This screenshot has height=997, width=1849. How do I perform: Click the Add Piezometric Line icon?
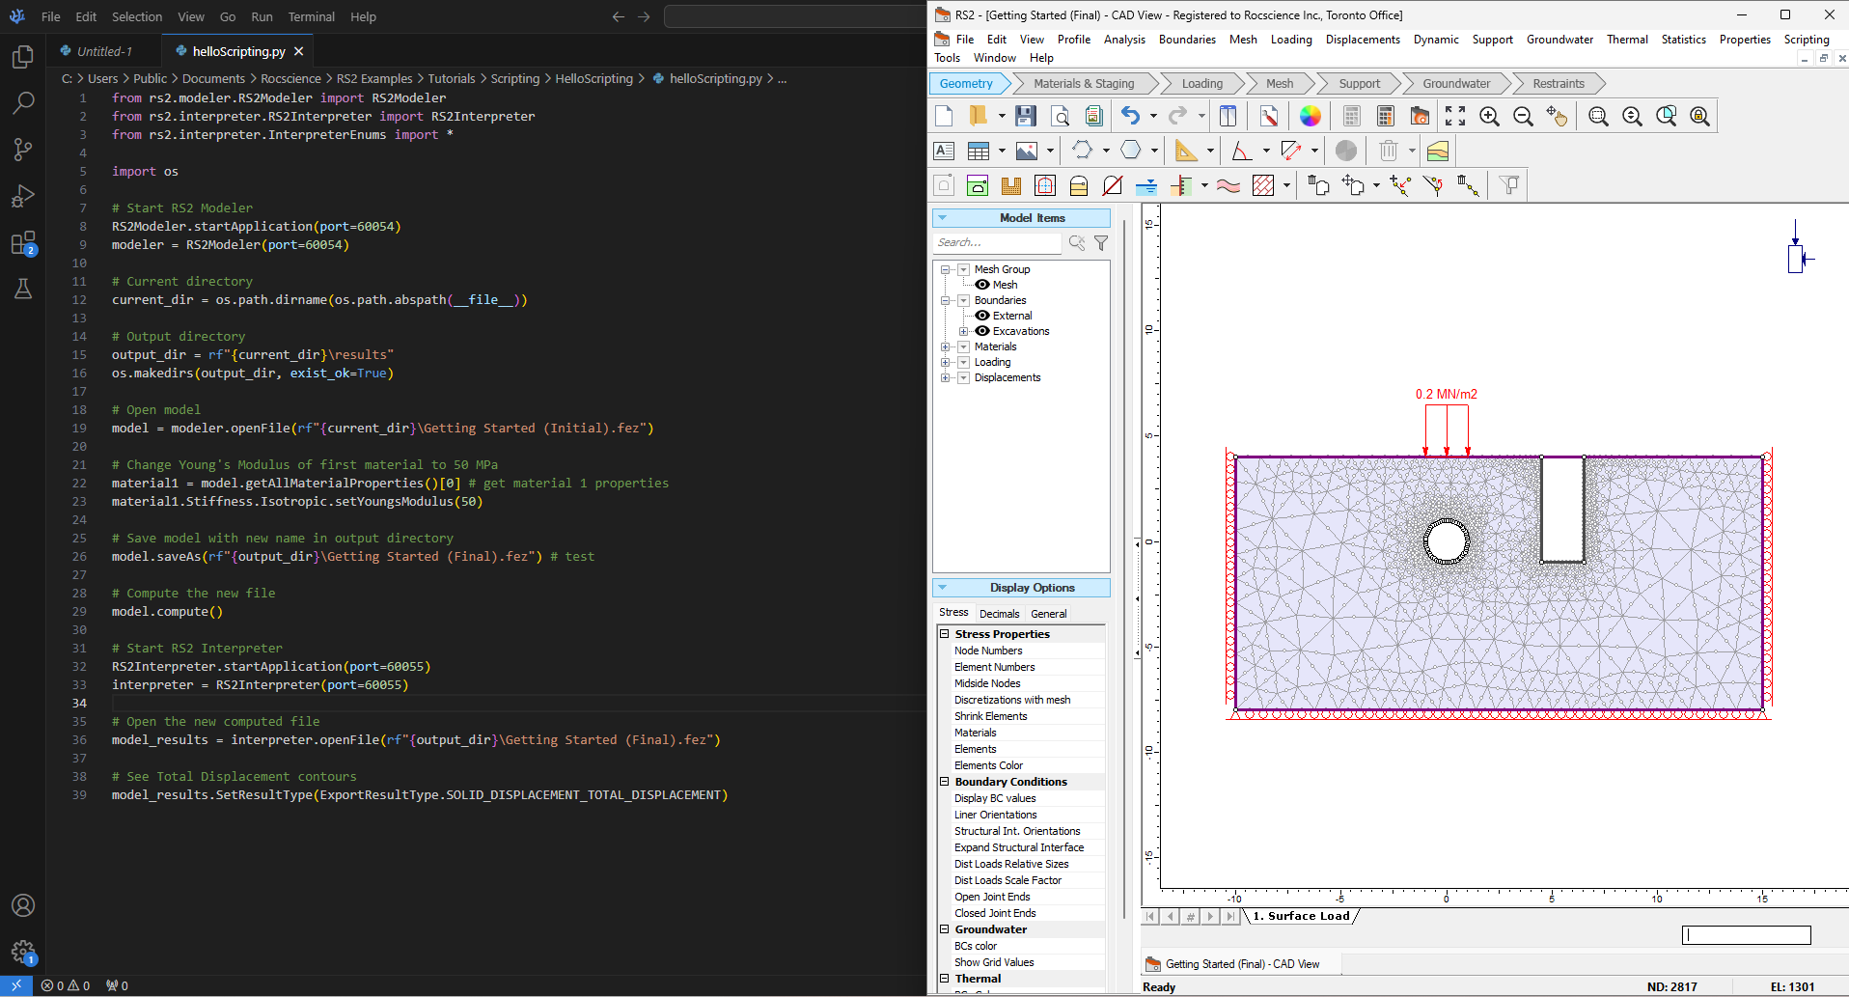click(x=1147, y=185)
